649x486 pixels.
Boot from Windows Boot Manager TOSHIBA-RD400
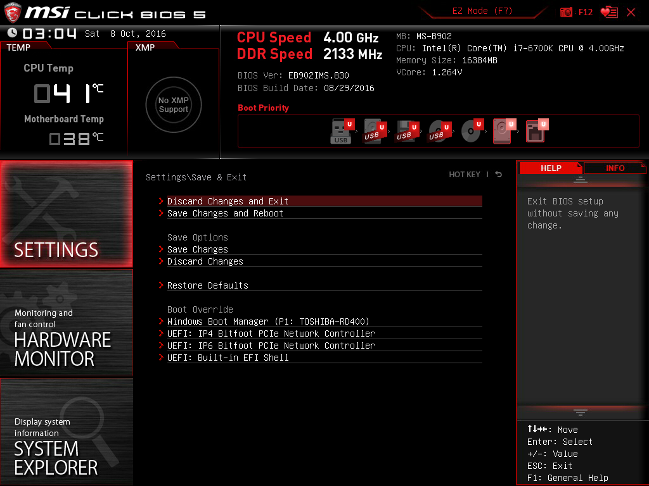pos(324,321)
